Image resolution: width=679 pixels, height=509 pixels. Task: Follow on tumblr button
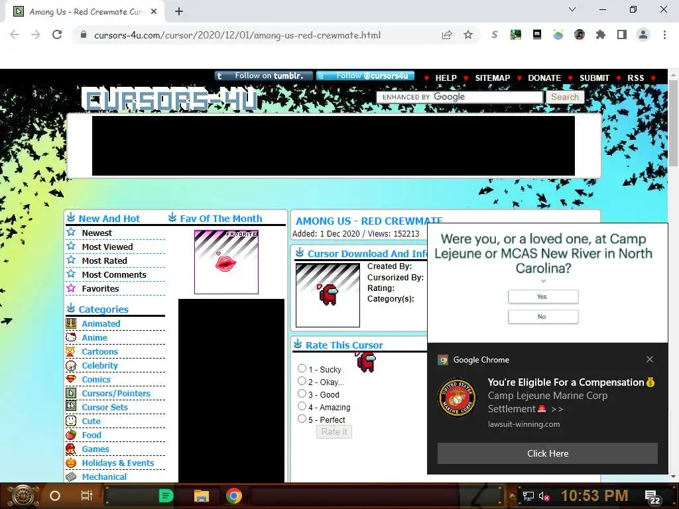[264, 76]
